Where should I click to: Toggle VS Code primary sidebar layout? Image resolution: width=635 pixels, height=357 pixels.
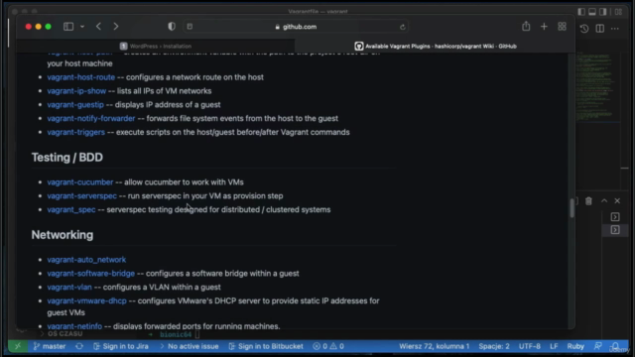point(581,12)
